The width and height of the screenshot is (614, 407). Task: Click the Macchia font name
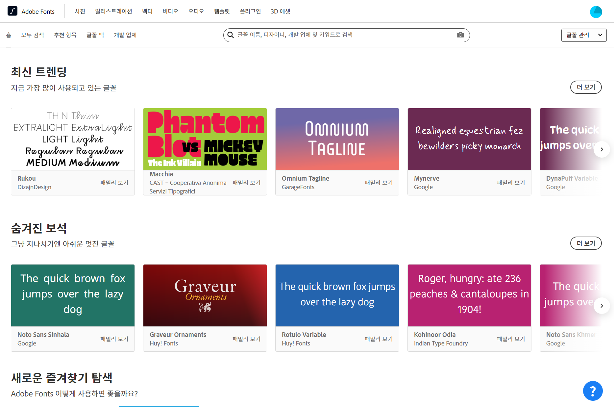click(161, 174)
